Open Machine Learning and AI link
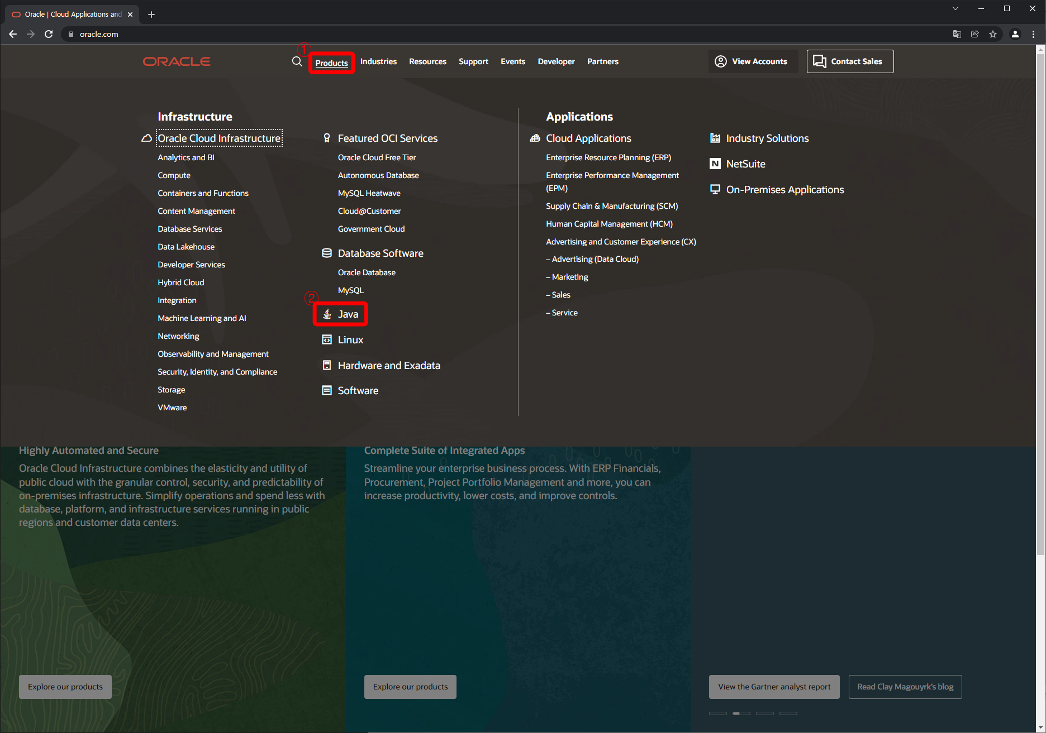 pos(202,318)
